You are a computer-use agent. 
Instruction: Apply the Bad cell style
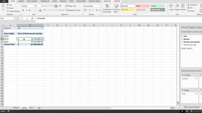pos(143,6)
